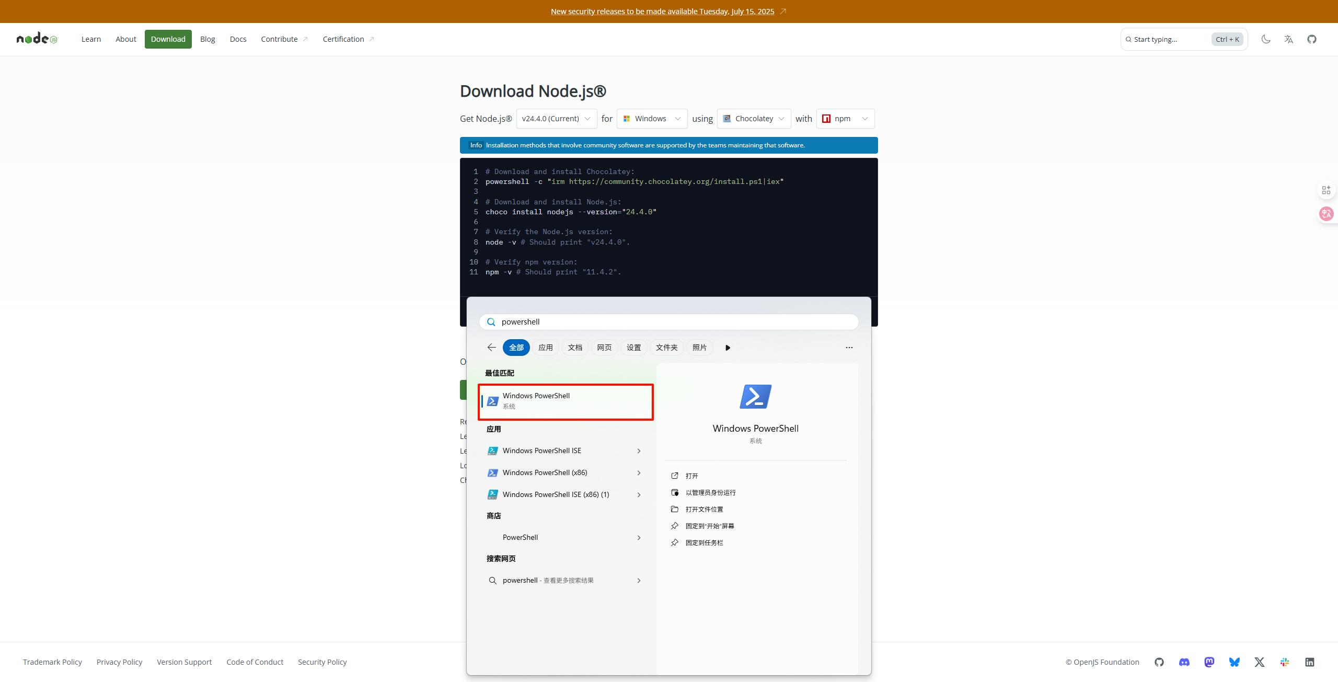Open the Certification external link

tap(348, 39)
